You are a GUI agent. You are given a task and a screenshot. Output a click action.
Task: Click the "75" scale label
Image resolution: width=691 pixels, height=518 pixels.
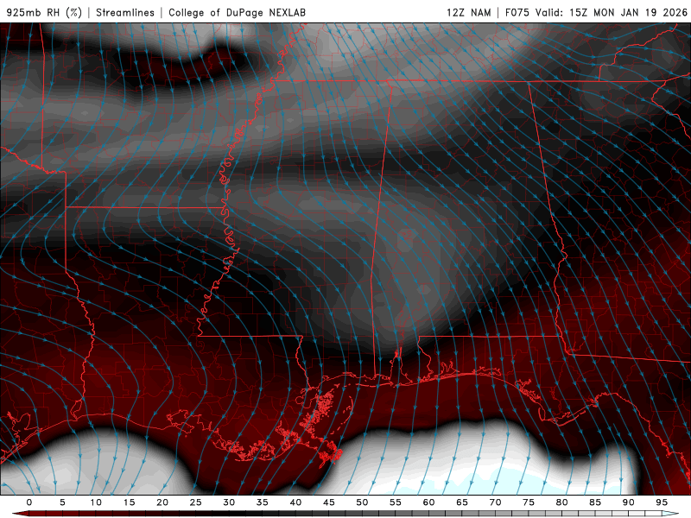pos(529,502)
